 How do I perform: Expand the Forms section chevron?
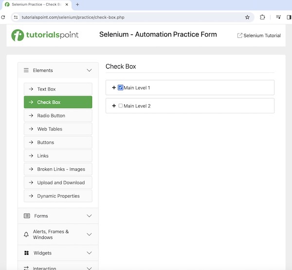[89, 216]
